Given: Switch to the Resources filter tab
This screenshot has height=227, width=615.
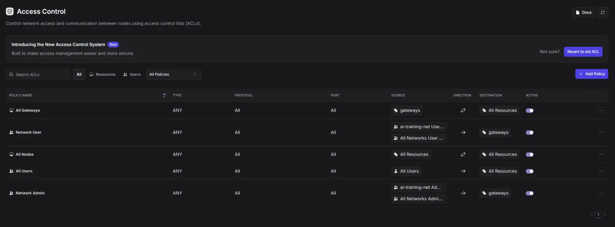Looking at the screenshot, I should point(102,74).
